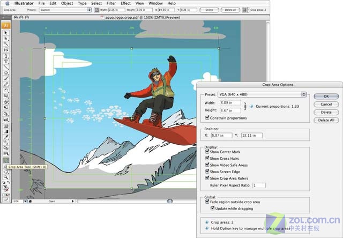
Task: Select the Type tool
Action: tap(6, 62)
